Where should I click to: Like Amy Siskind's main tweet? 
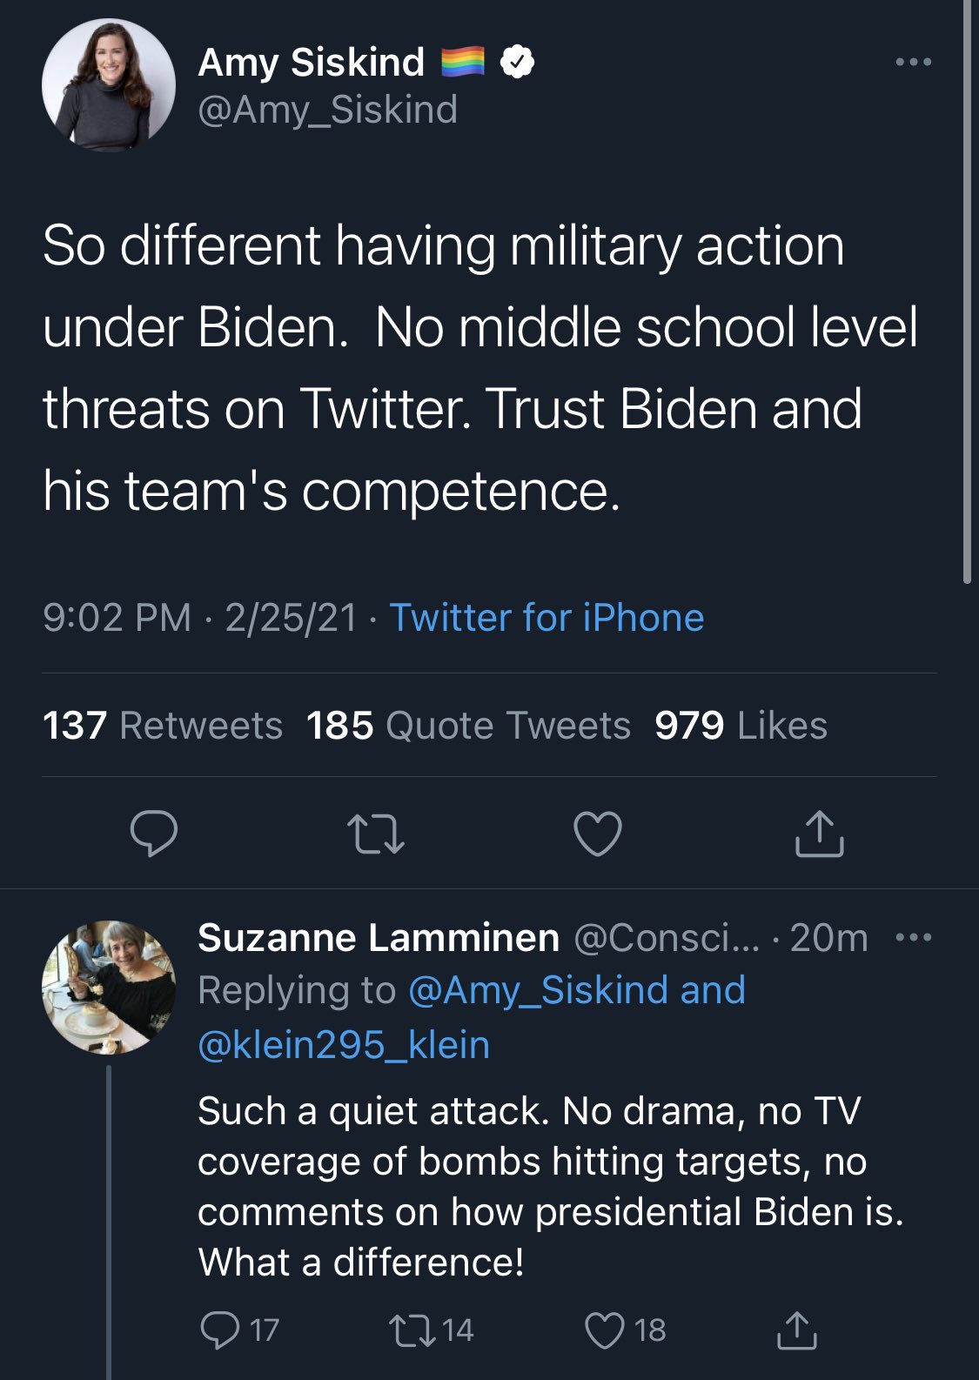[598, 834]
